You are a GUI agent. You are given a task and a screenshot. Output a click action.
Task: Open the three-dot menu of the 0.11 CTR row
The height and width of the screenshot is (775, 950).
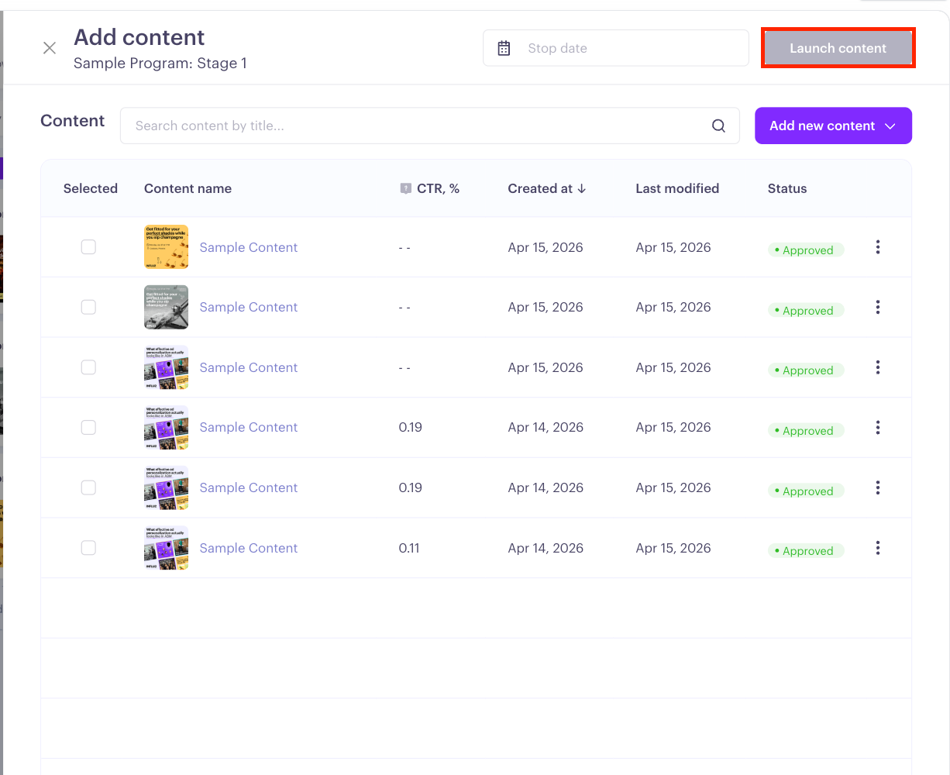click(878, 548)
